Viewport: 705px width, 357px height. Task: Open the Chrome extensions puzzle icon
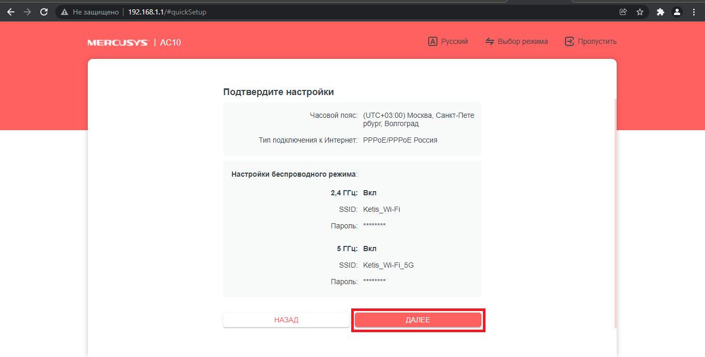point(660,12)
